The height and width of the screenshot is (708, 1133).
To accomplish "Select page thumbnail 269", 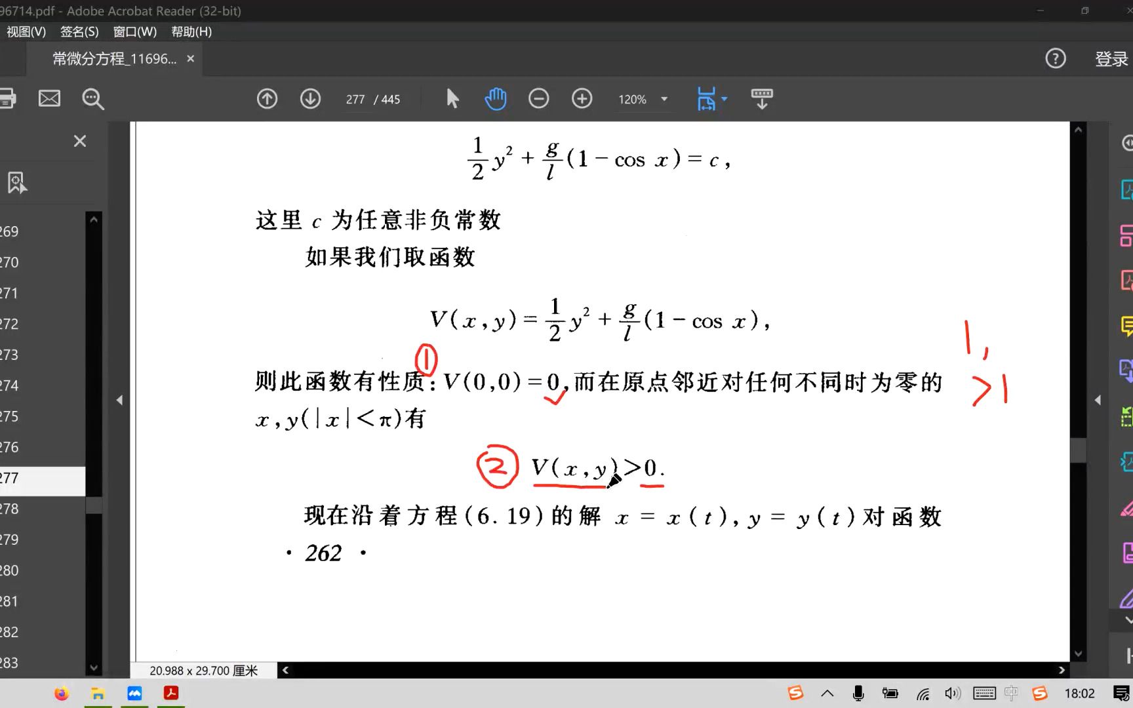I will 9,231.
